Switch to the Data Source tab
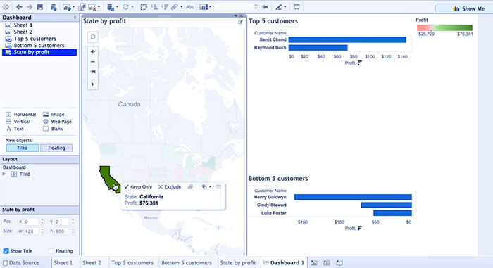The image size is (493, 268). pyautogui.click(x=21, y=263)
